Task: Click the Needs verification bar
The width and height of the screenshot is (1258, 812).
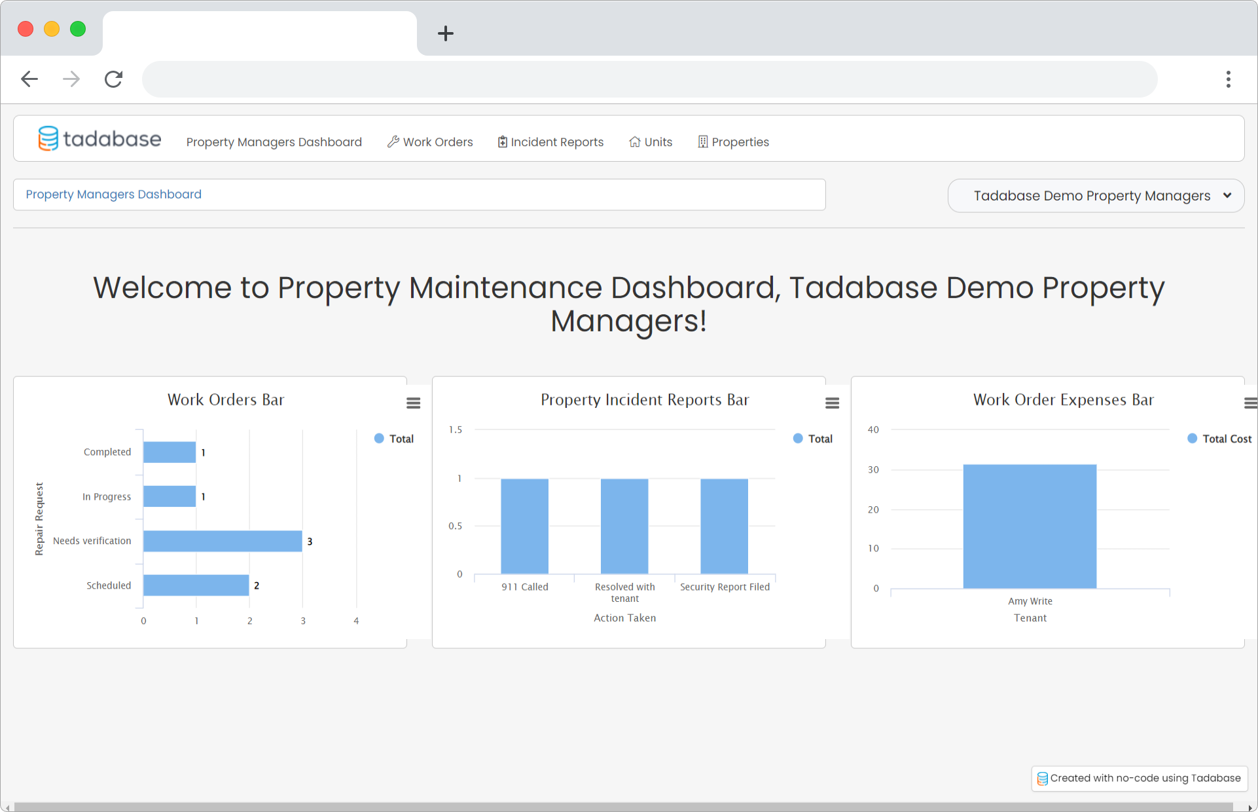Action: click(x=223, y=541)
